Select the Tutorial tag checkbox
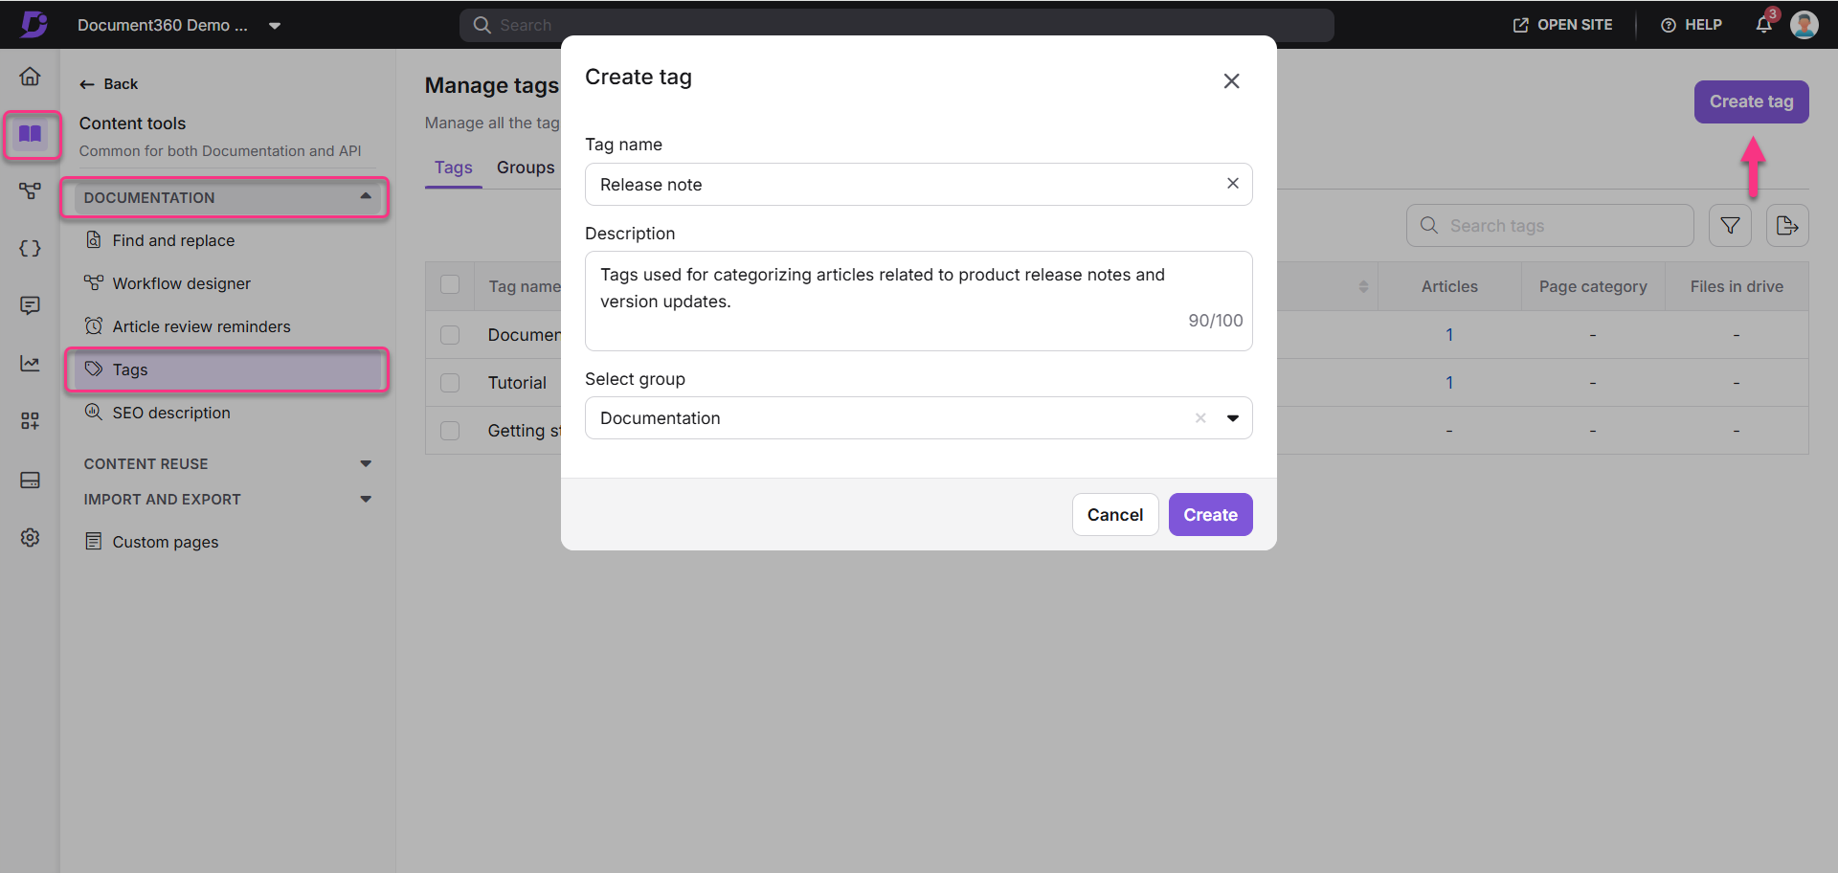 (x=450, y=383)
